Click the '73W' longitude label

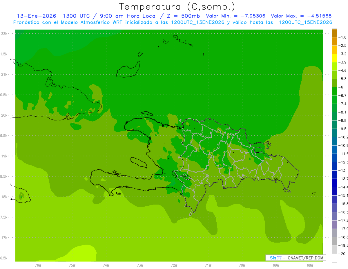(140, 265)
